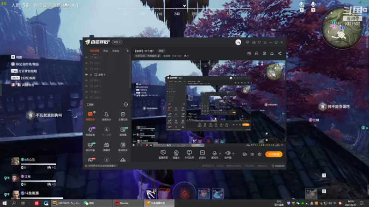Image resolution: width=369 pixels, height=207 pixels.
Task: Edit the stream category pencil icon
Action: click(x=159, y=56)
